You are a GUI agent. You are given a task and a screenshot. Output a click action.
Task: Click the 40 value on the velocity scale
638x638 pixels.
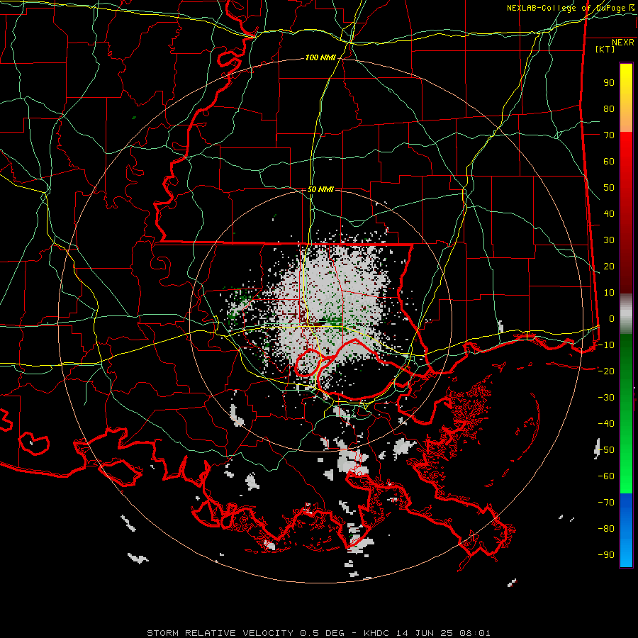(x=609, y=214)
